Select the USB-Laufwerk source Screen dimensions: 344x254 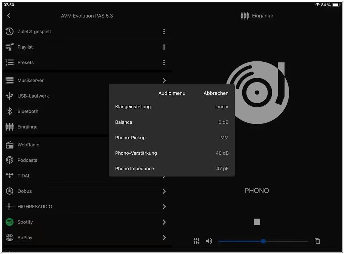pos(33,96)
